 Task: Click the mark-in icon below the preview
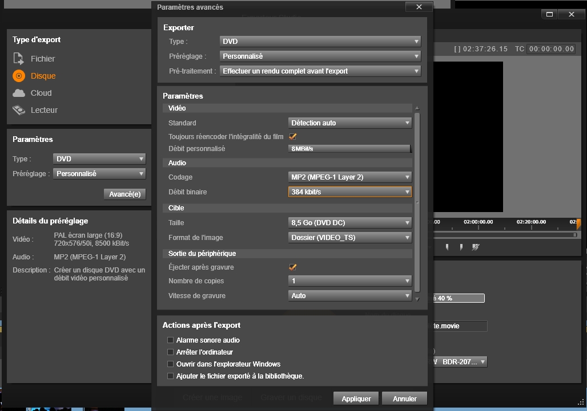click(x=447, y=247)
